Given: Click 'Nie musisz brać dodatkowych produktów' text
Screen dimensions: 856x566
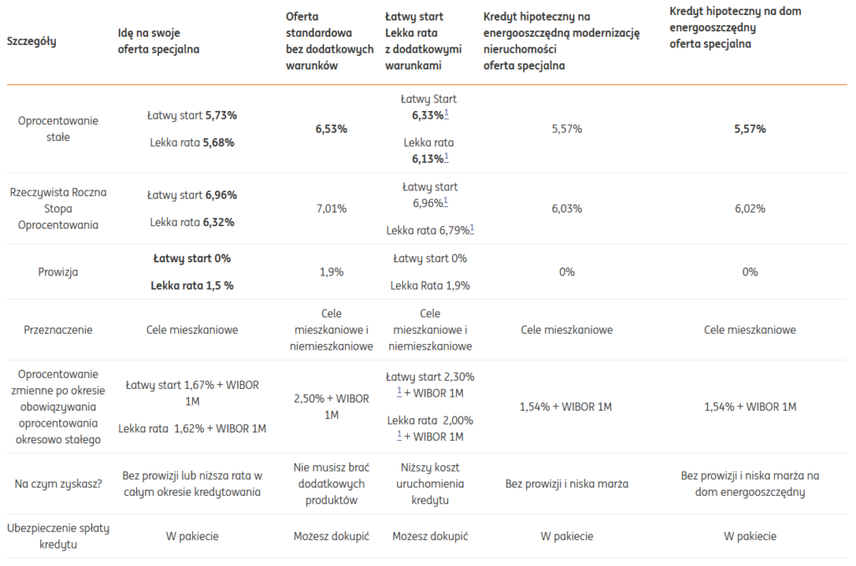Looking at the screenshot, I should pyautogui.click(x=331, y=483).
